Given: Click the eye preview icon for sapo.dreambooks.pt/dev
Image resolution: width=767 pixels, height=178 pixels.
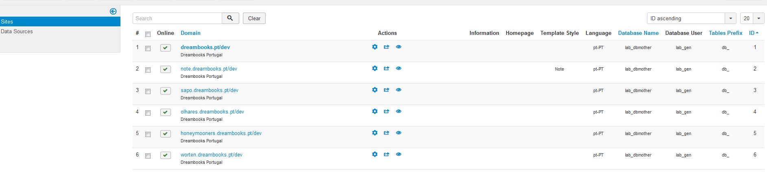Looking at the screenshot, I should click(x=399, y=90).
